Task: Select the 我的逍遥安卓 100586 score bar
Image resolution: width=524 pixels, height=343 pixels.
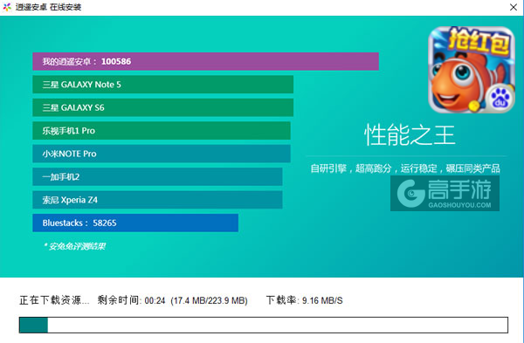Action: click(x=205, y=61)
